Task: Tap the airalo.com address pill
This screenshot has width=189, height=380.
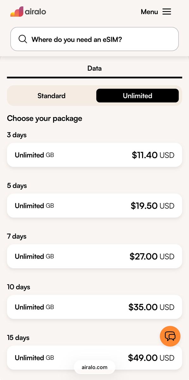Action: (x=94, y=367)
